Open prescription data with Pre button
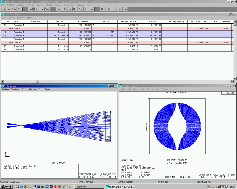237x189 pixels. (125, 9)
